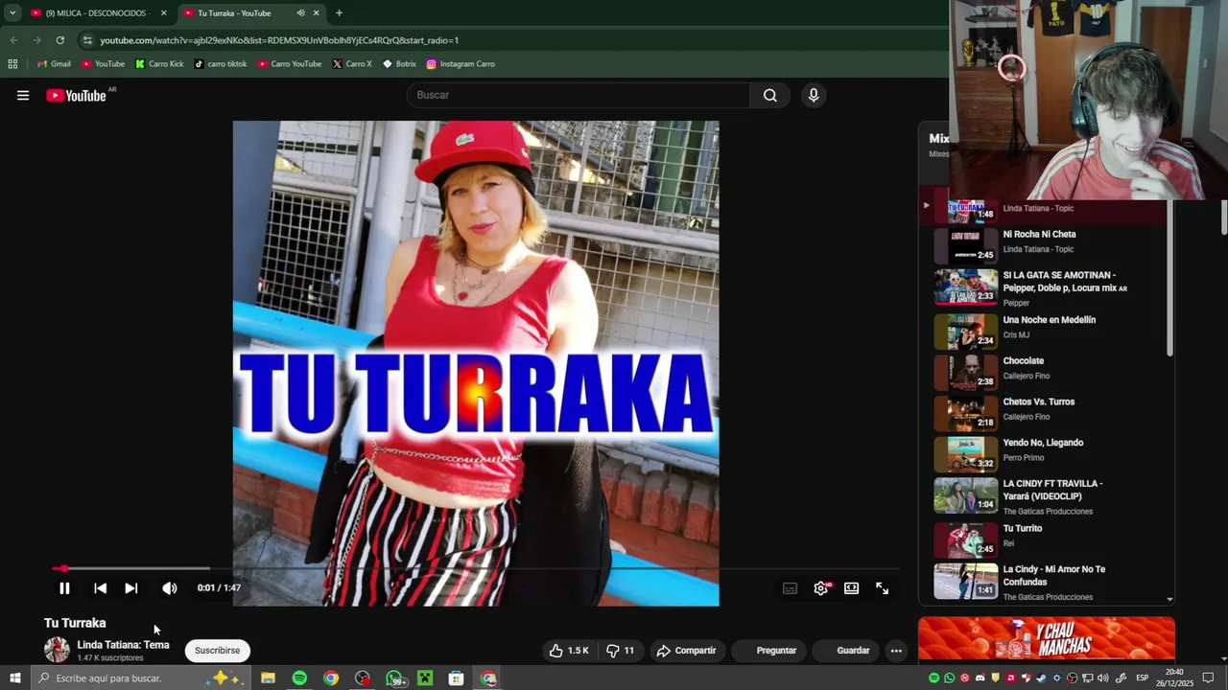Open the Windows Start menu
1228x690 pixels.
coord(14,678)
